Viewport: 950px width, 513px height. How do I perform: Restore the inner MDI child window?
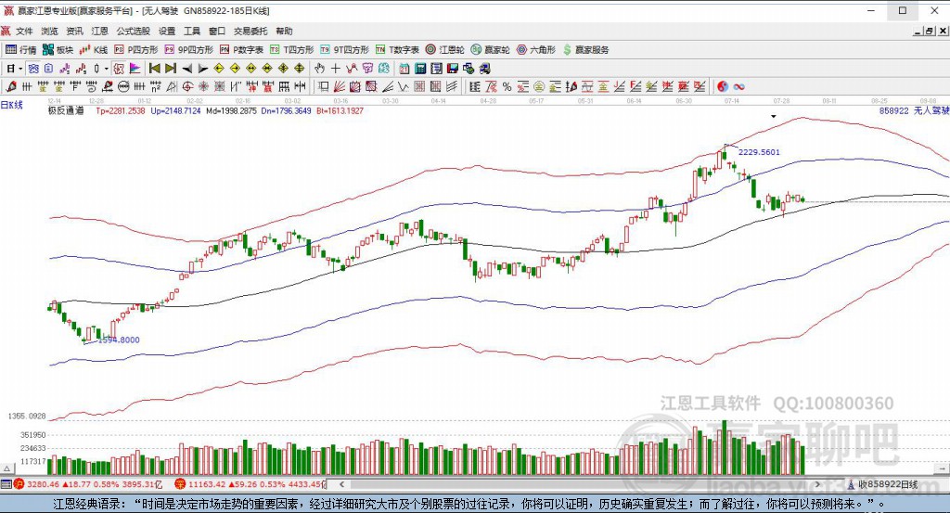click(929, 31)
